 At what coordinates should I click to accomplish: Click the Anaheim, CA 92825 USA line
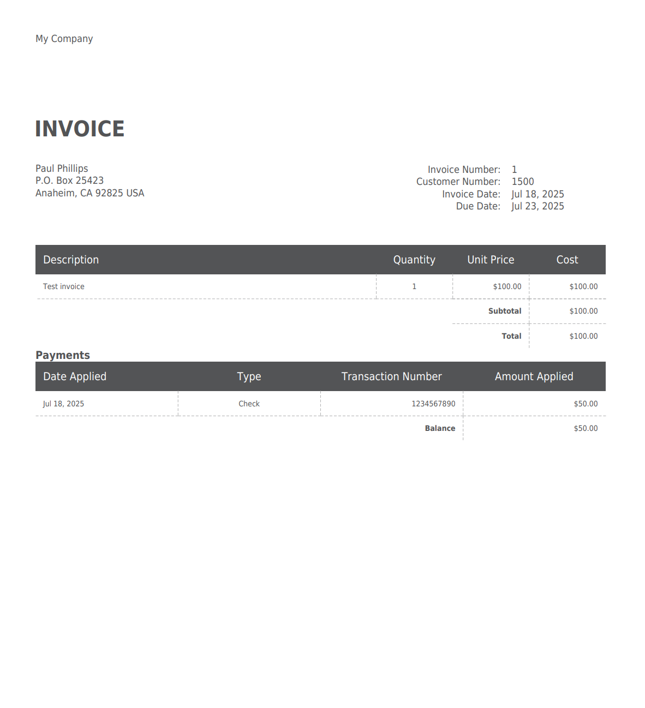[x=89, y=193]
